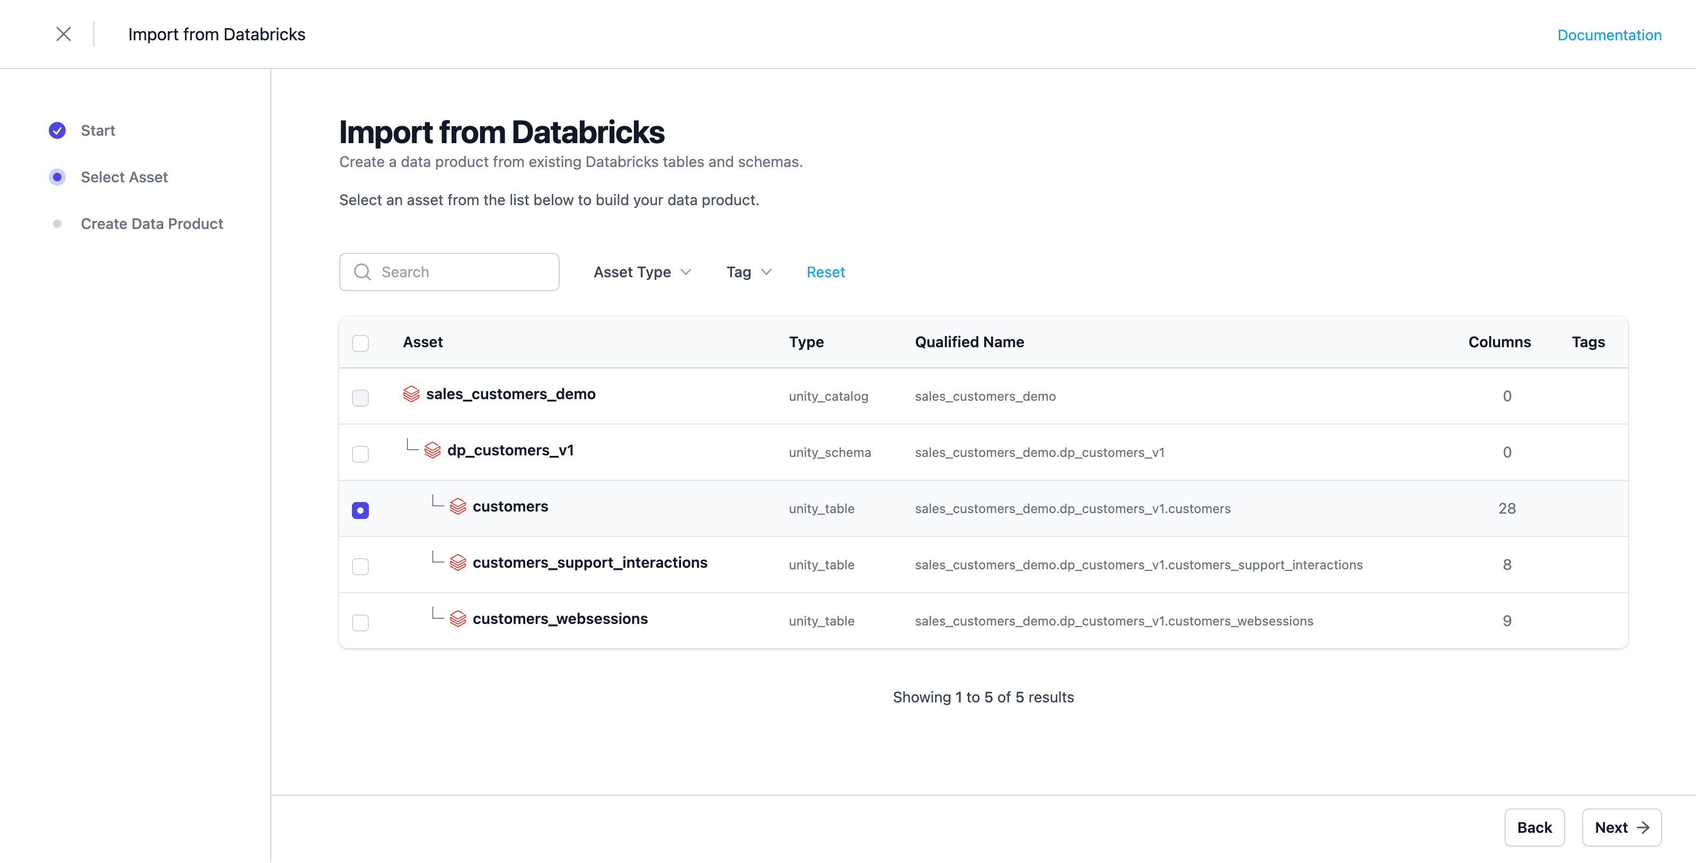1696x863 pixels.
Task: Check the dp_customers_v1 row checkbox
Action: 360,454
